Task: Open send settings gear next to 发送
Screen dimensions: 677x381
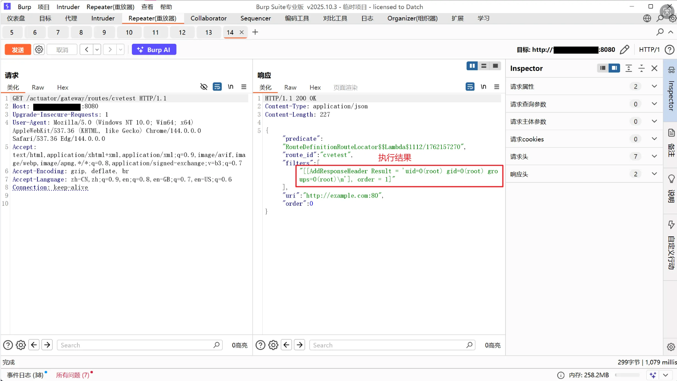Action: click(x=39, y=50)
